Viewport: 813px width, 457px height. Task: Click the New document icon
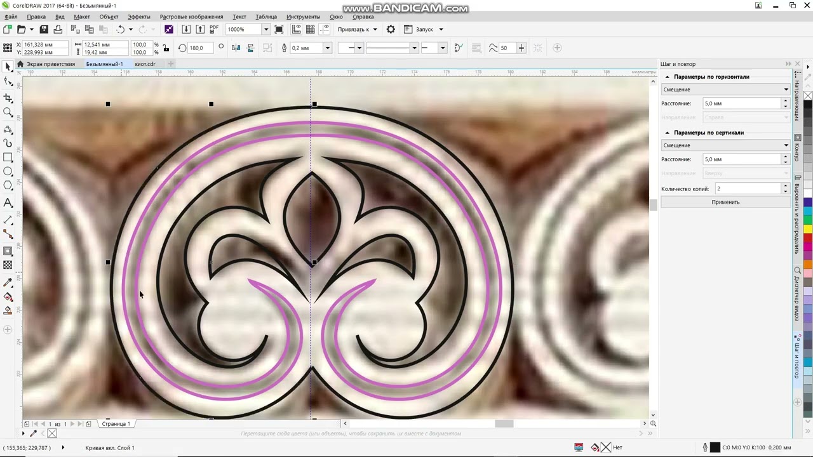tap(7, 29)
